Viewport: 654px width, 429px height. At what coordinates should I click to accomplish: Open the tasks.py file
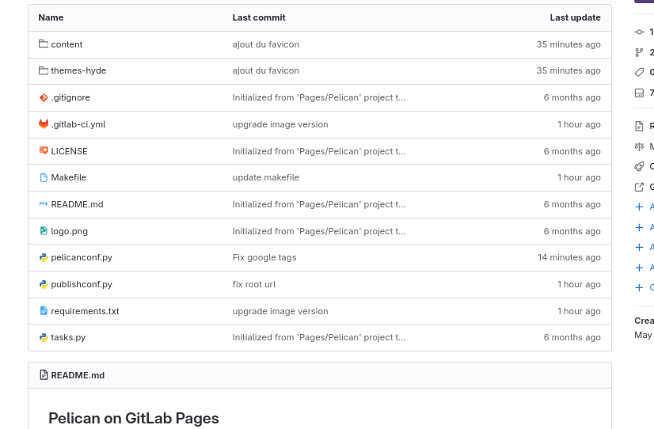68,337
